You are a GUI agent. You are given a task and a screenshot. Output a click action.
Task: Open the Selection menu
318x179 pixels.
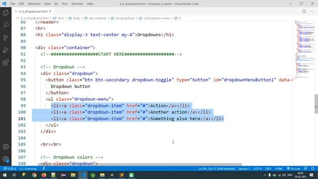(x=34, y=3)
